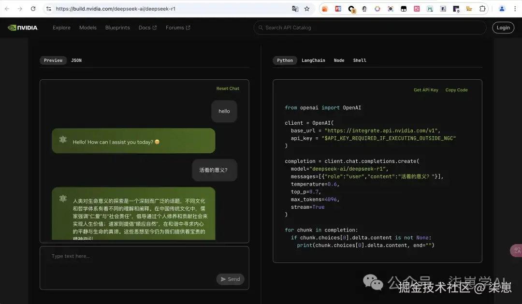
Task: Bookmark this page with the star
Action: point(307,9)
